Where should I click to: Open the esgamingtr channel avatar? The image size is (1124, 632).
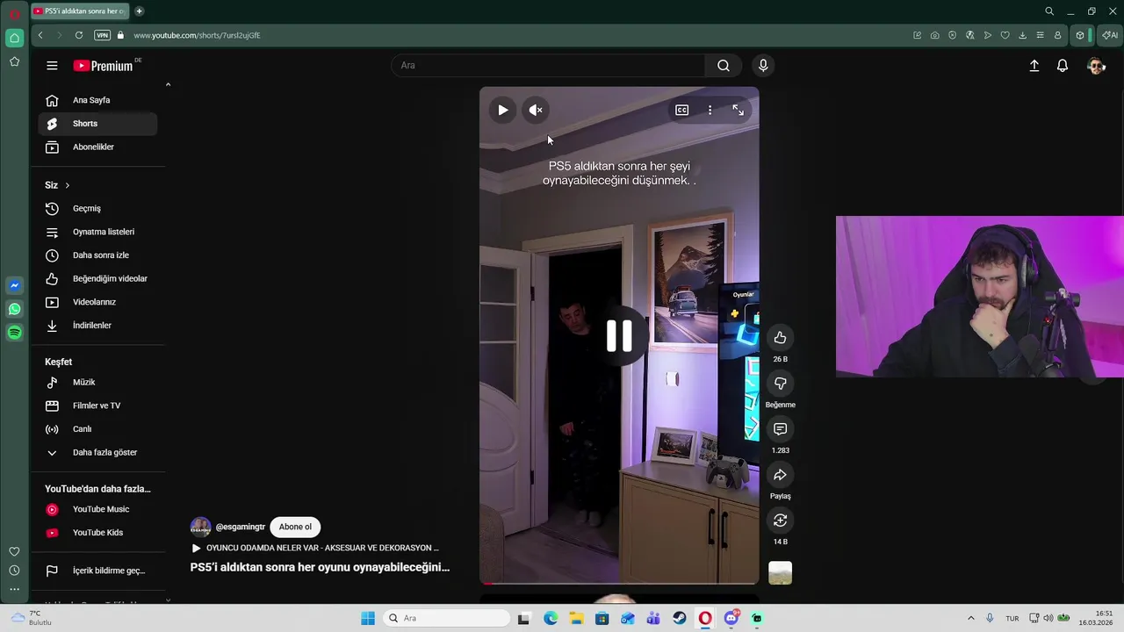point(200,527)
